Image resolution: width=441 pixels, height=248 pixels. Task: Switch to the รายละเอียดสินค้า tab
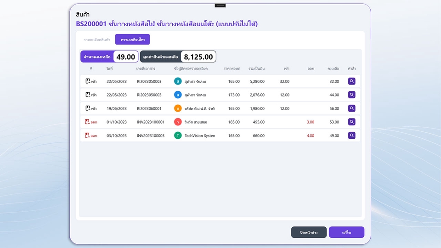point(97,39)
